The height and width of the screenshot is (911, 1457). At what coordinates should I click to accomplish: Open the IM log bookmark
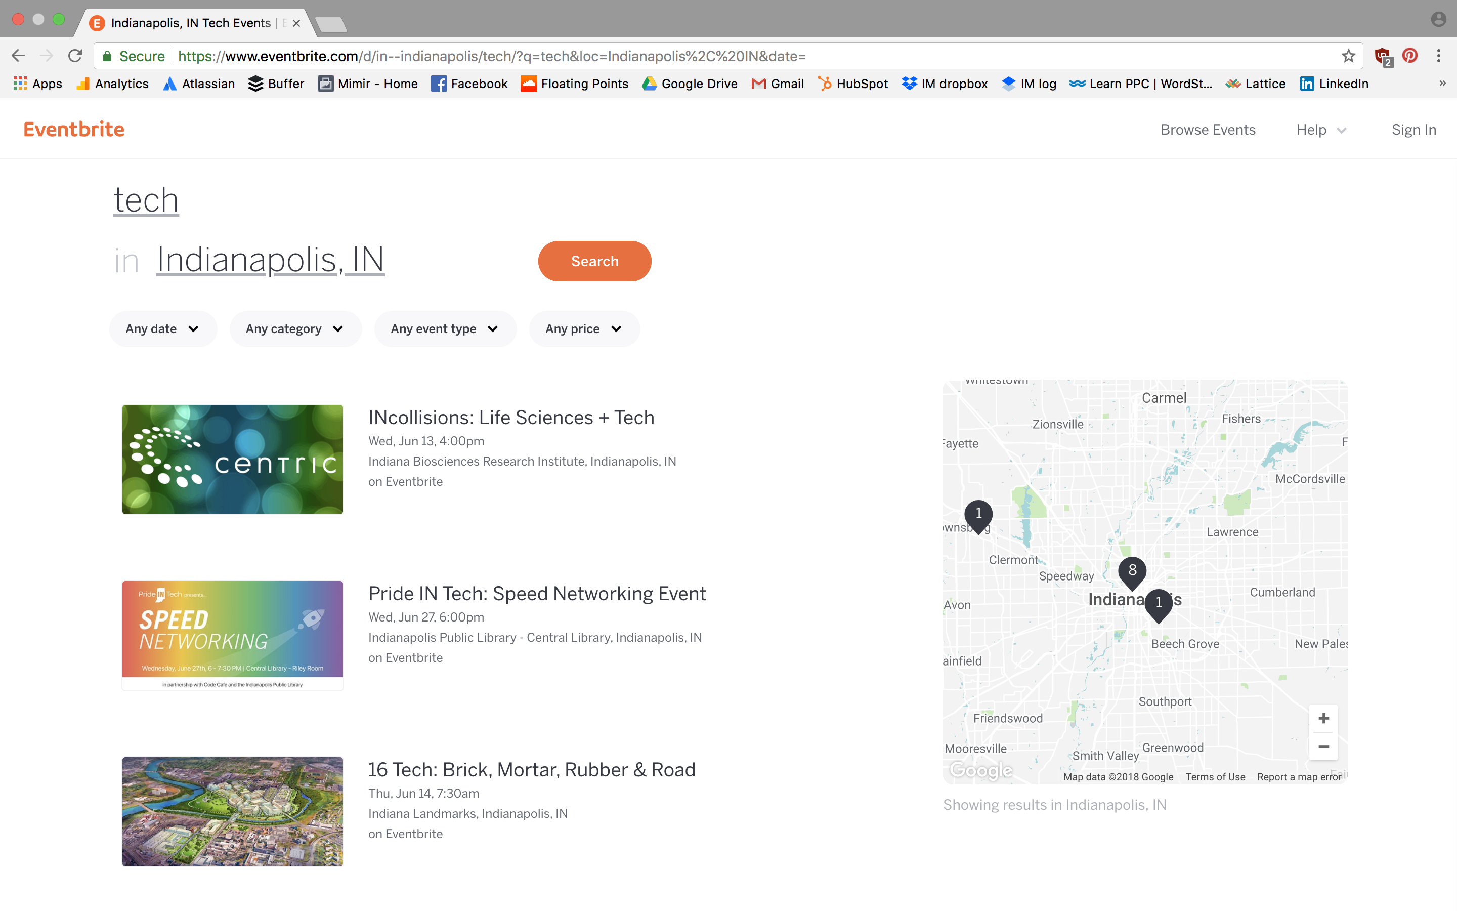(x=1029, y=84)
